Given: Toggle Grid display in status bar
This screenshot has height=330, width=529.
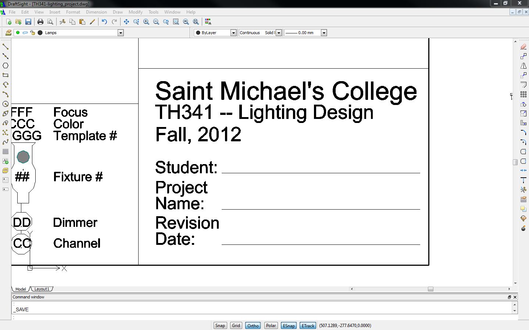Looking at the screenshot, I should coord(236,326).
